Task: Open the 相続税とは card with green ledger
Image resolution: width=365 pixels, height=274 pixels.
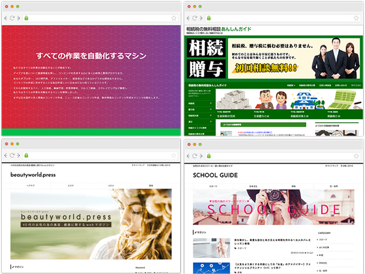Action: (344, 104)
